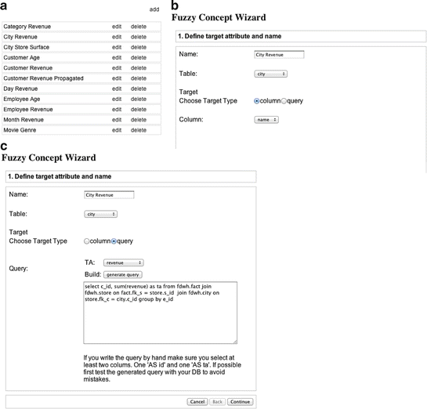This screenshot has height=409, width=427.
Task: Open the Table dropdown in panel b
Action: pyautogui.click(x=270, y=74)
